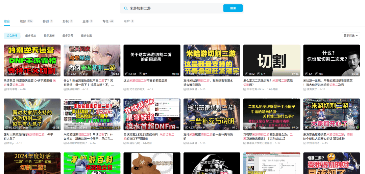Viewport: 365px width, 174px height.
Task: Click UP badge icon beside 不当咕咕咕的鸽子
Action: point(65,143)
